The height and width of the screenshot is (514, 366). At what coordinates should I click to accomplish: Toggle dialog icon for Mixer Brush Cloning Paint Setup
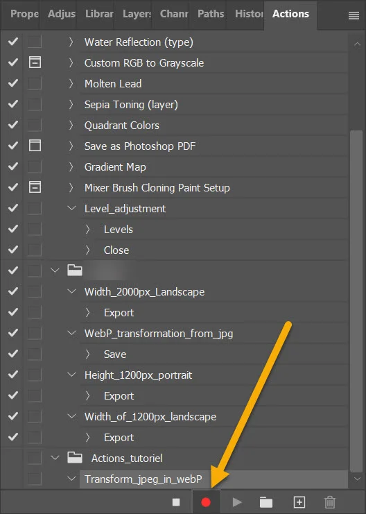click(x=35, y=187)
